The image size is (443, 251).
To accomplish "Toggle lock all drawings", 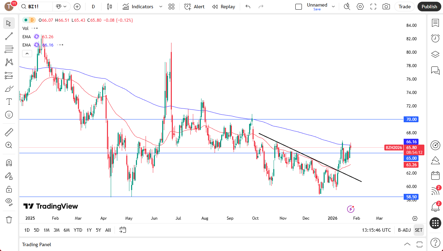I will coord(9,189).
